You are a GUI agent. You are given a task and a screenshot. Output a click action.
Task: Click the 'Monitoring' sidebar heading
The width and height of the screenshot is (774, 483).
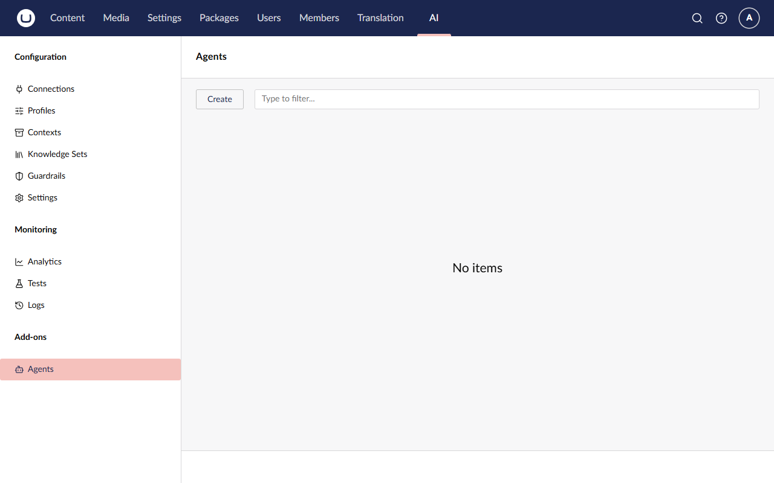tap(36, 229)
